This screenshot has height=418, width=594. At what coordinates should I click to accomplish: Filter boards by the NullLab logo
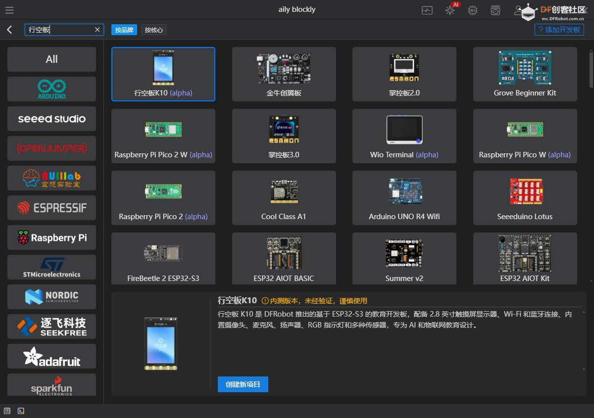[x=51, y=178]
